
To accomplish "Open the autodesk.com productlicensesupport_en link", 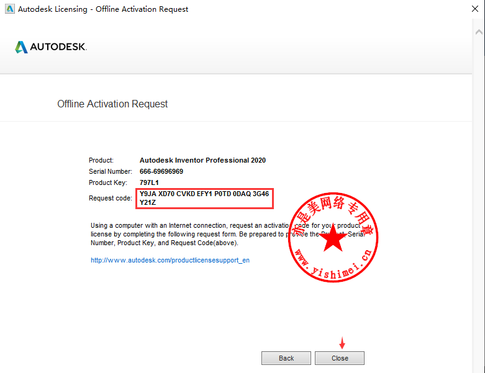I will click(170, 260).
